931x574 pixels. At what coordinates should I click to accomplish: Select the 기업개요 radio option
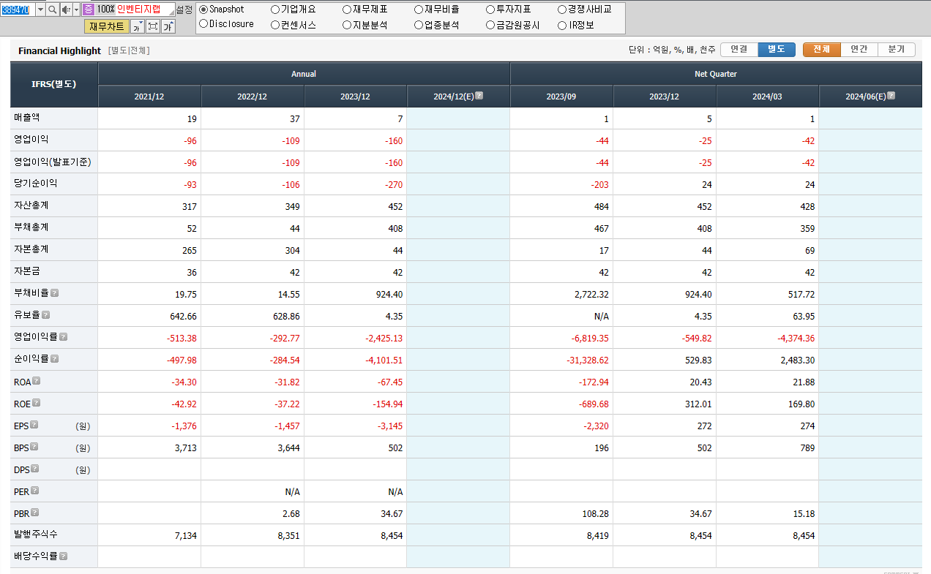click(x=275, y=10)
